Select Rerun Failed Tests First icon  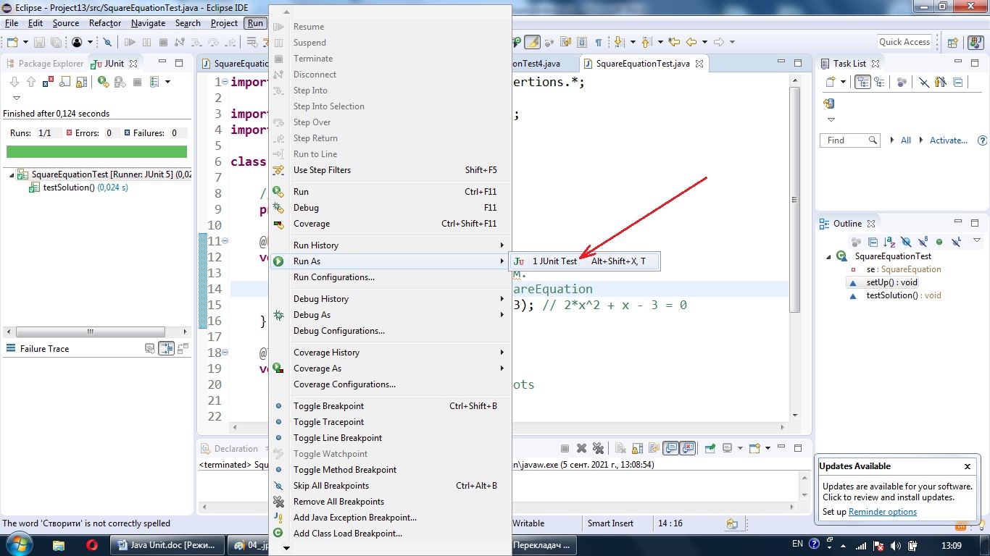click(x=120, y=82)
